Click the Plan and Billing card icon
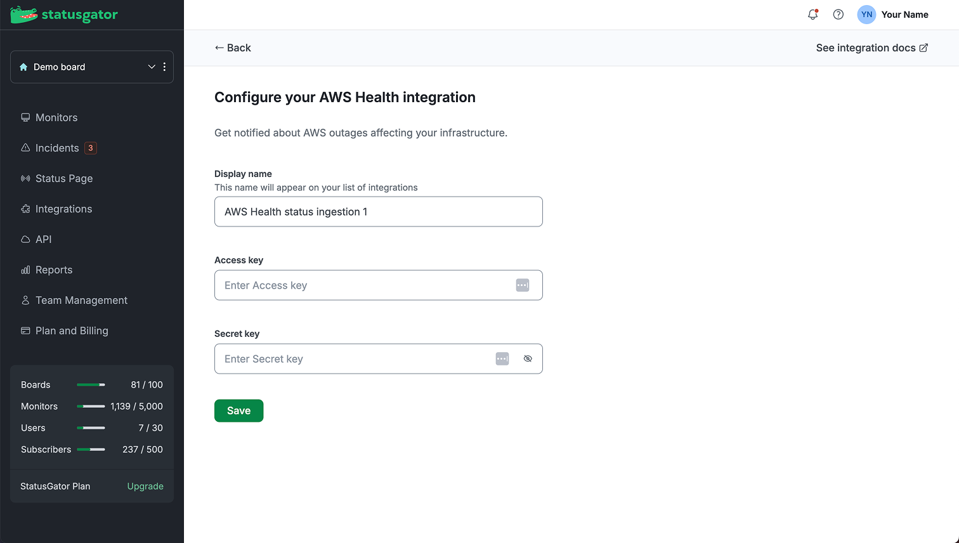This screenshot has width=959, height=543. coord(25,330)
